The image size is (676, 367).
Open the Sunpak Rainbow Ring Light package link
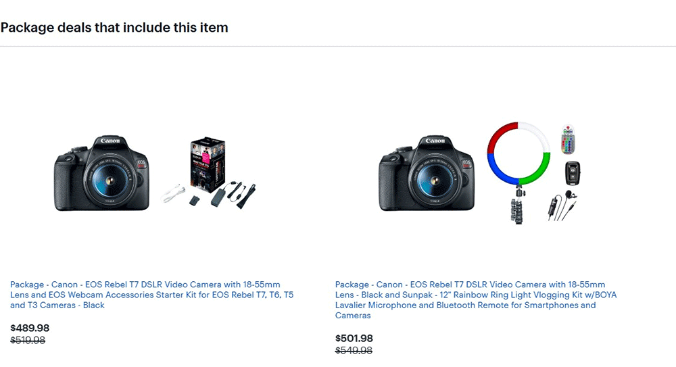coord(476,299)
